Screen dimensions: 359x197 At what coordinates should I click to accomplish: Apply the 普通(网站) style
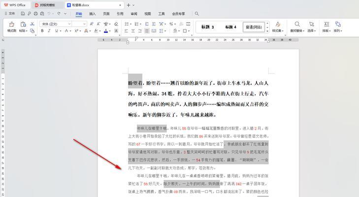(x=254, y=27)
